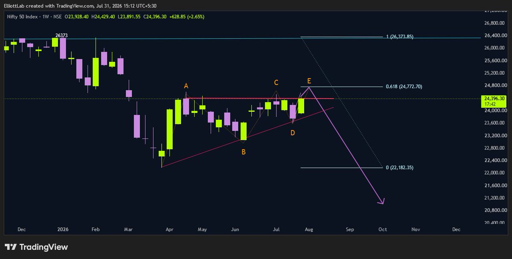Screen dimensions: 512x259
Task: Select the 26373 high price label
Action: coord(62,35)
